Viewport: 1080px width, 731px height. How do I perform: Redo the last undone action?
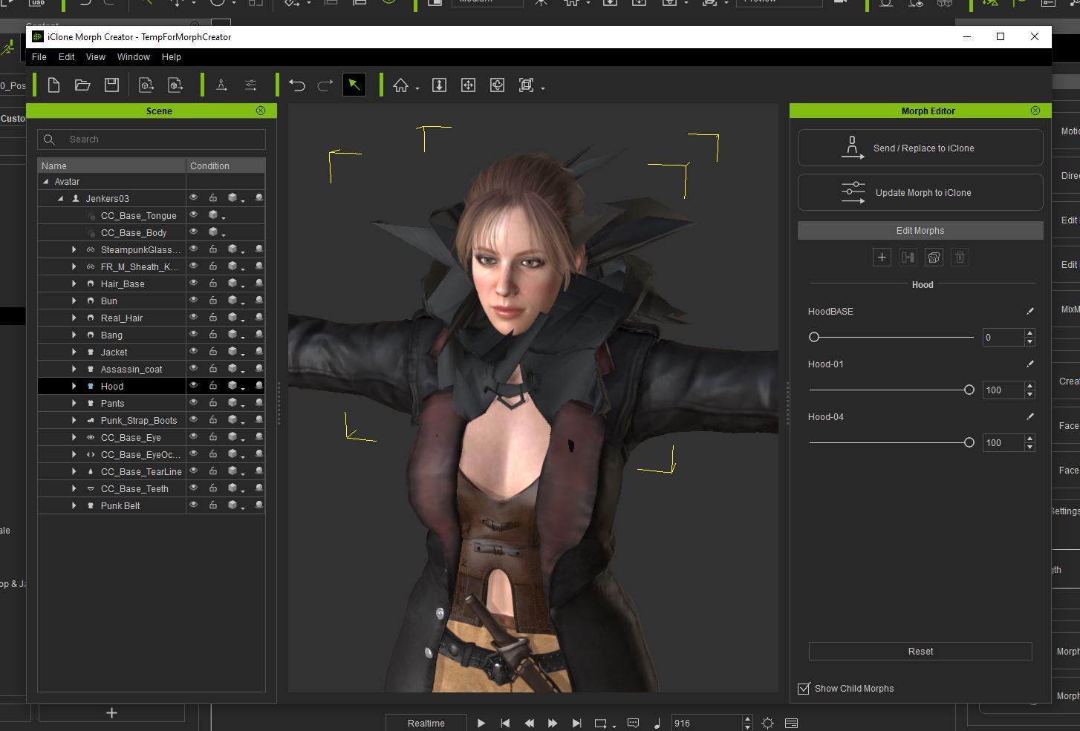pos(325,85)
